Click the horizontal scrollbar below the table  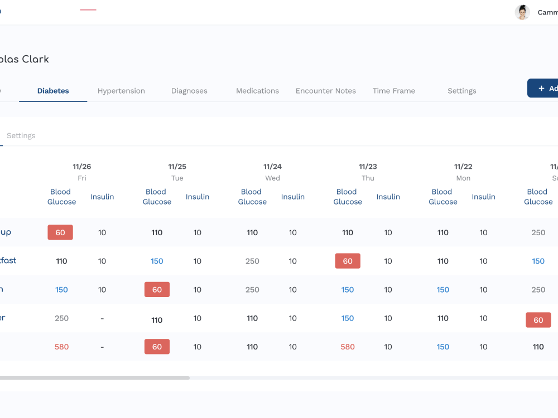click(95, 377)
